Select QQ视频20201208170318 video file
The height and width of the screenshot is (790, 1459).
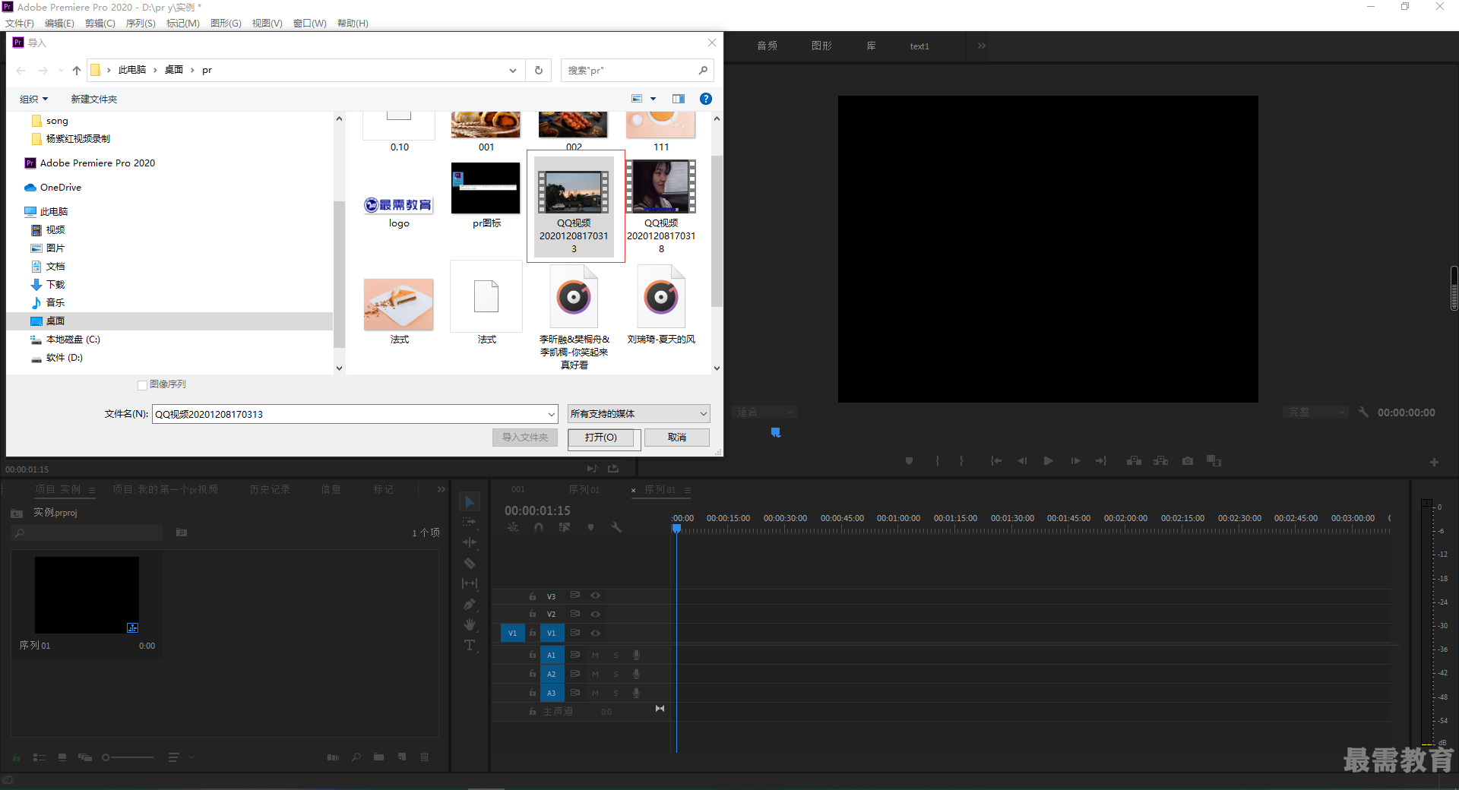click(661, 207)
